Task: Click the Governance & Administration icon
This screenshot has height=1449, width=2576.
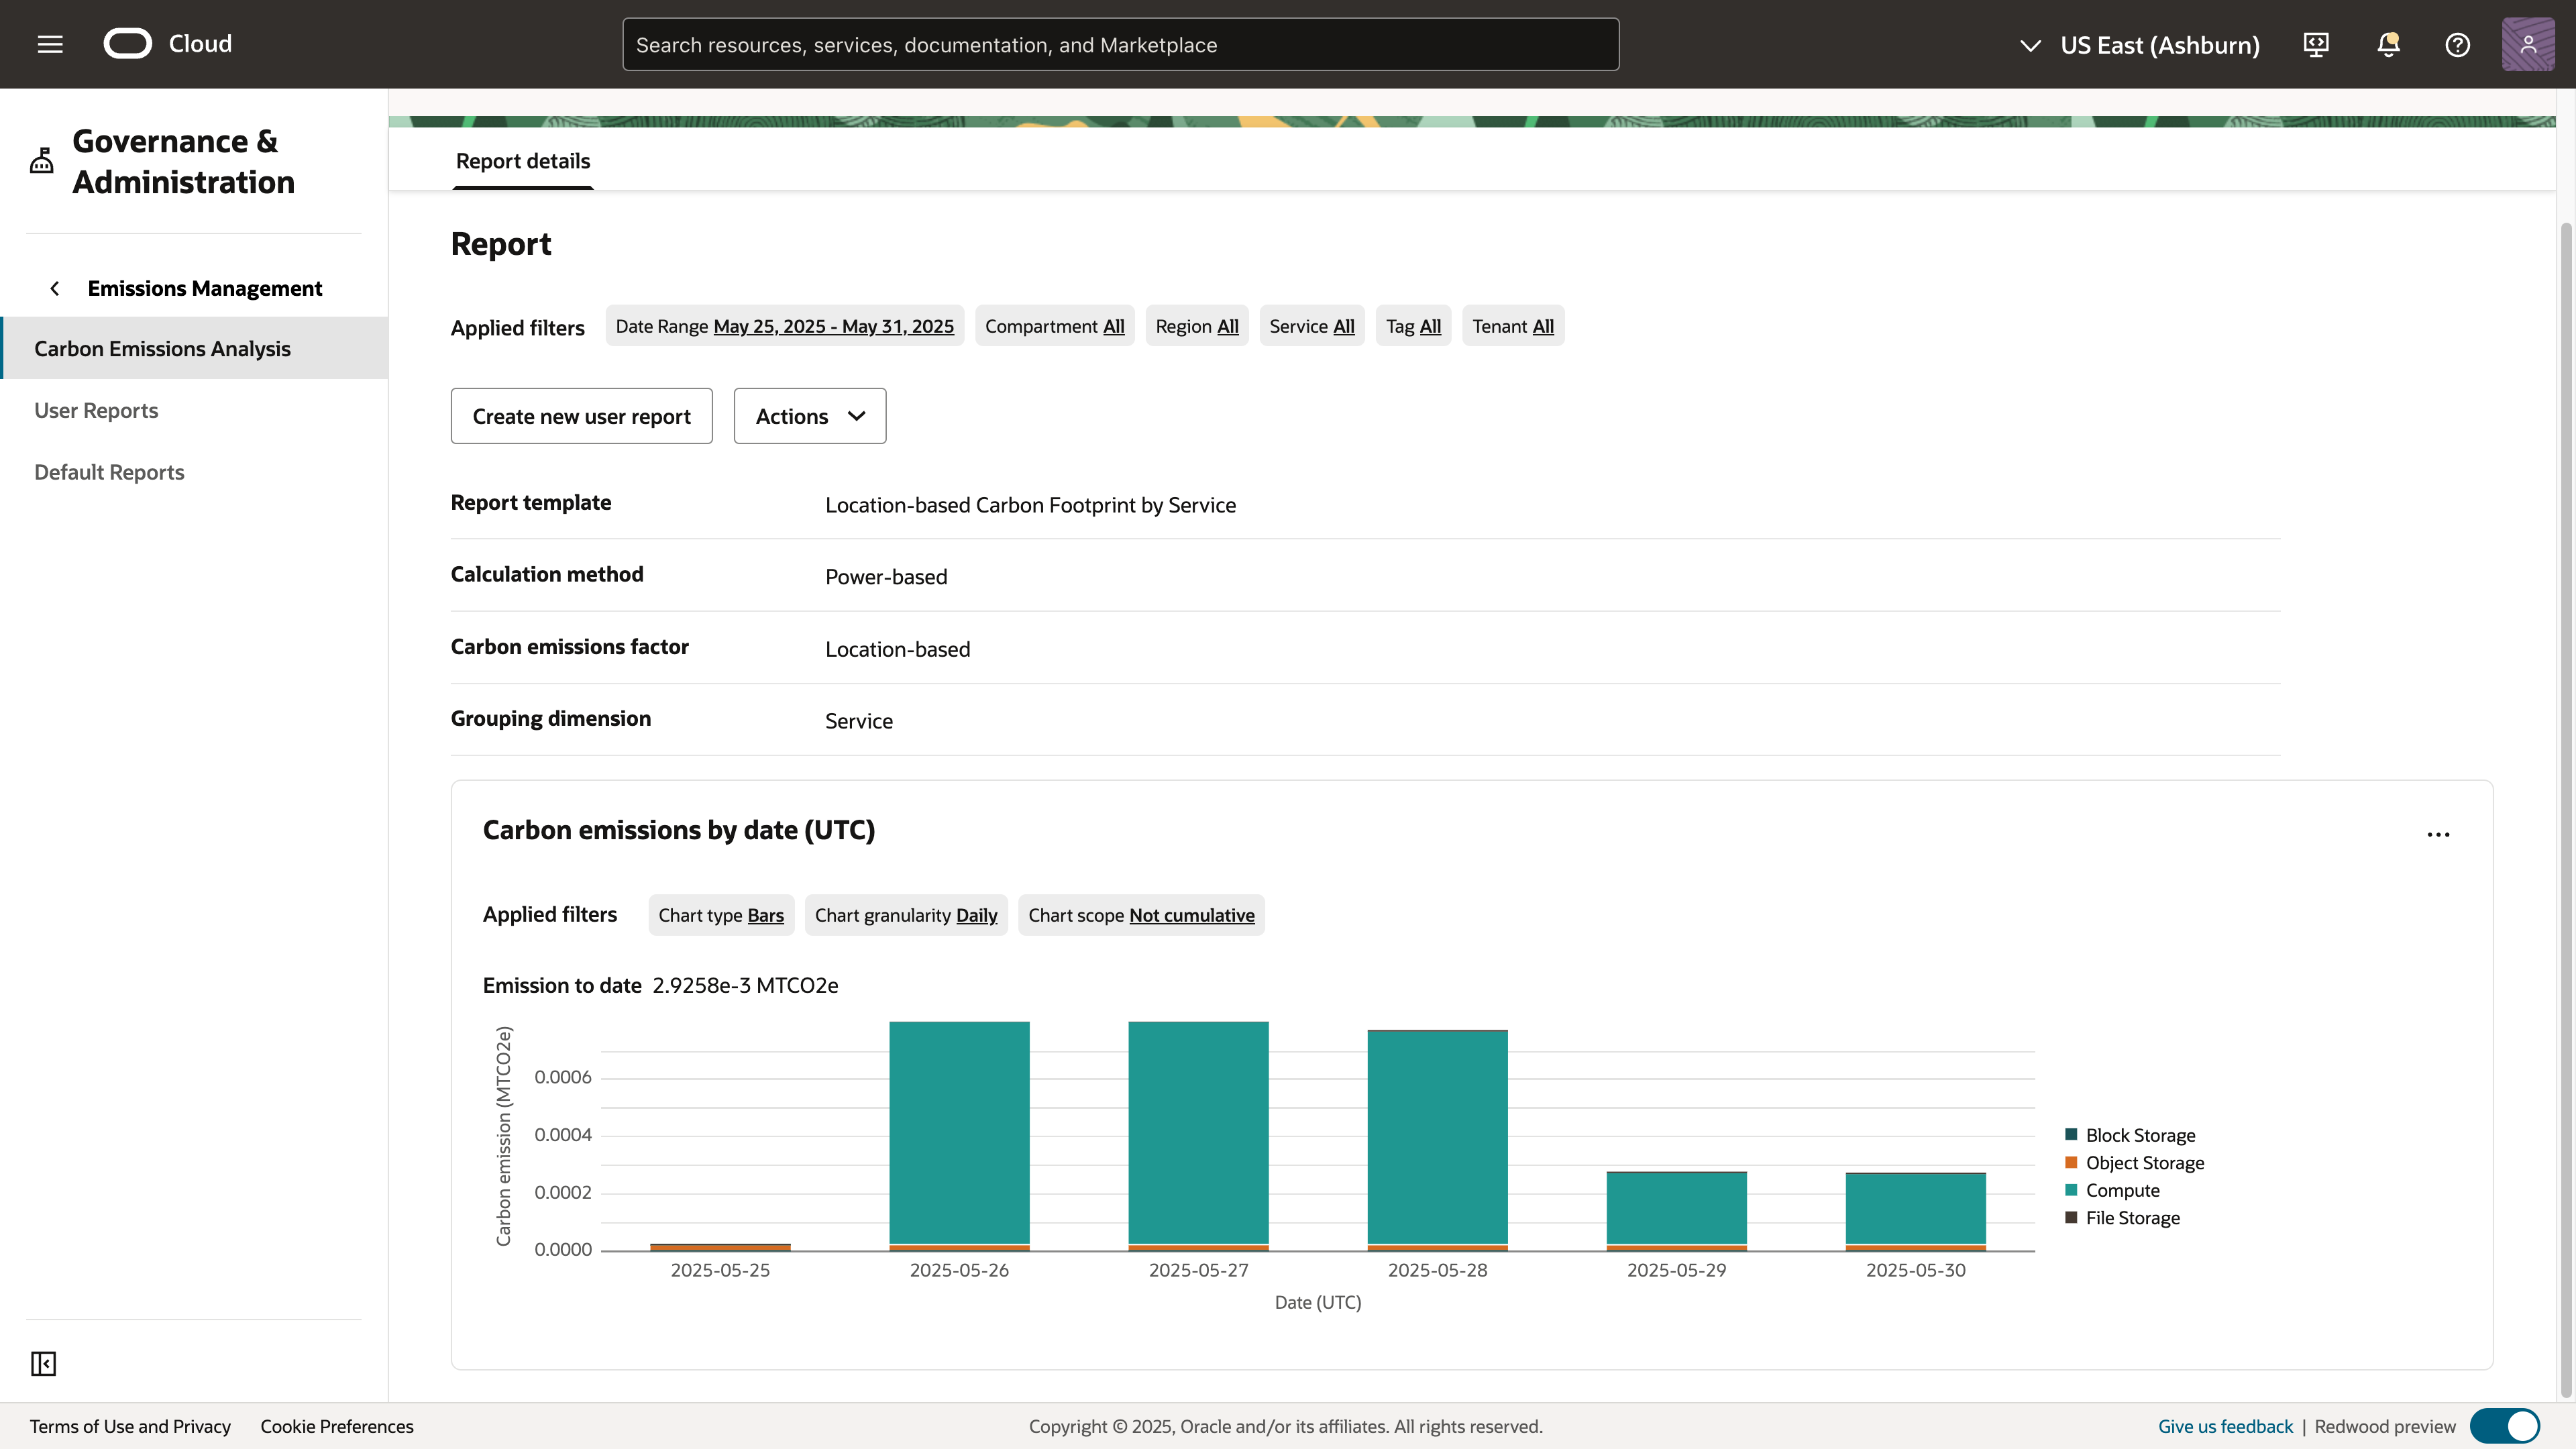Action: [x=41, y=160]
